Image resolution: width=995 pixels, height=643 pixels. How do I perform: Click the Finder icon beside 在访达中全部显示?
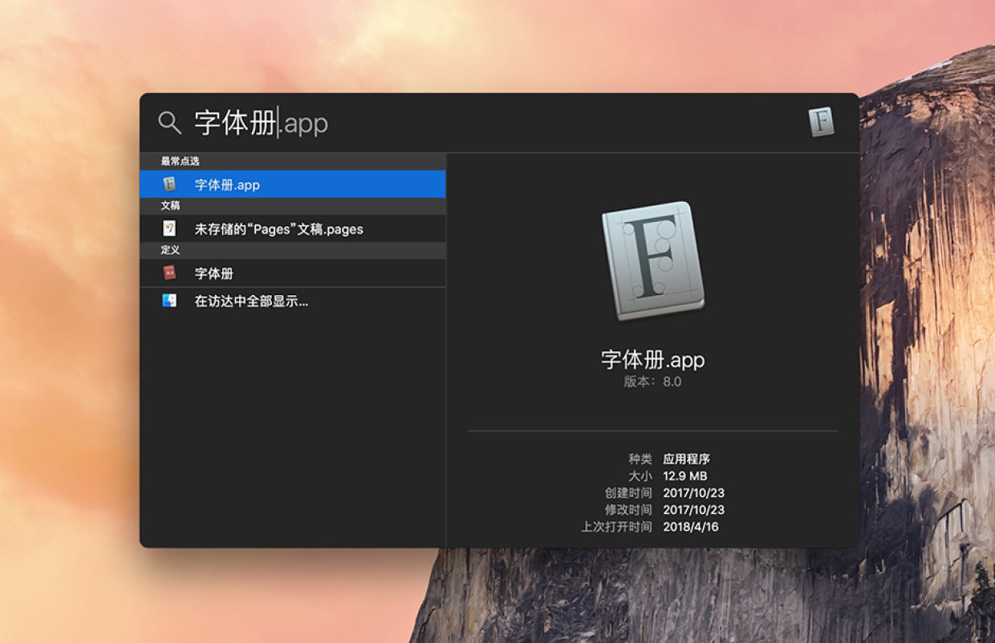click(169, 301)
